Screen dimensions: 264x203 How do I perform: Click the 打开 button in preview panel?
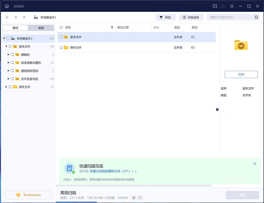click(x=241, y=75)
